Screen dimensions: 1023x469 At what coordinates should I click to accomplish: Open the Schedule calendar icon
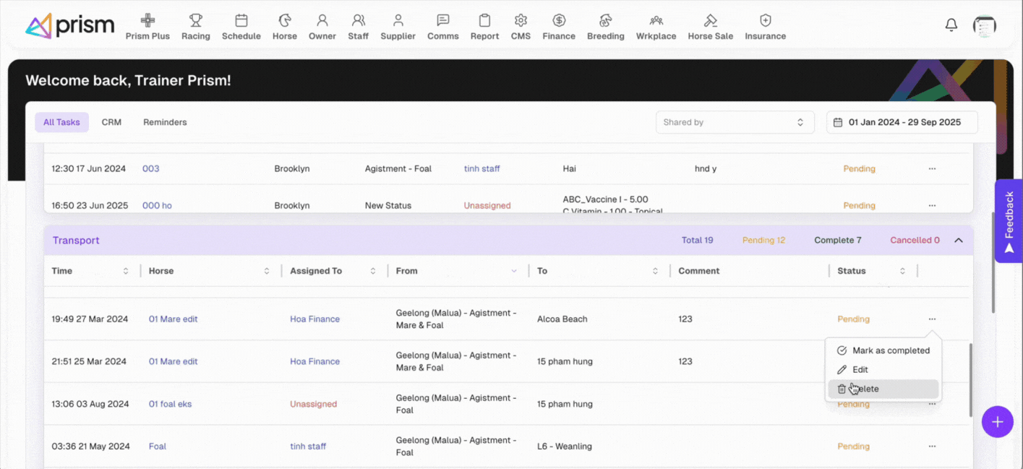pos(241,21)
